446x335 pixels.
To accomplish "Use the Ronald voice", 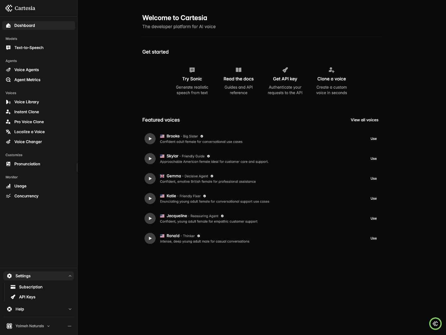I will point(373,238).
